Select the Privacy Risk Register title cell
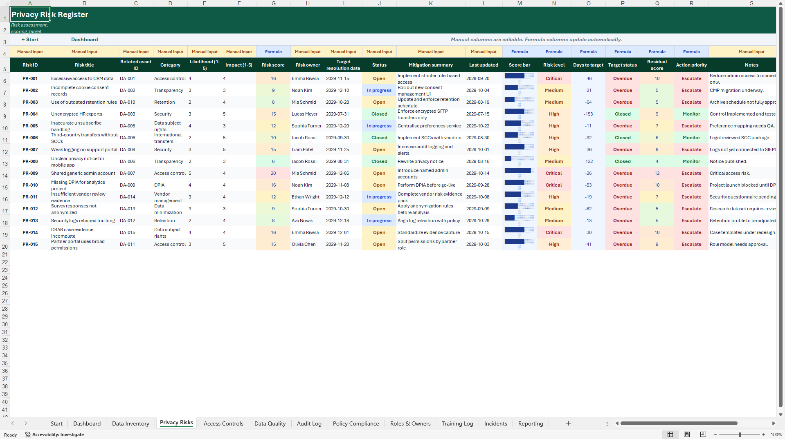Viewport: 785px width, 439px height. 30,14
